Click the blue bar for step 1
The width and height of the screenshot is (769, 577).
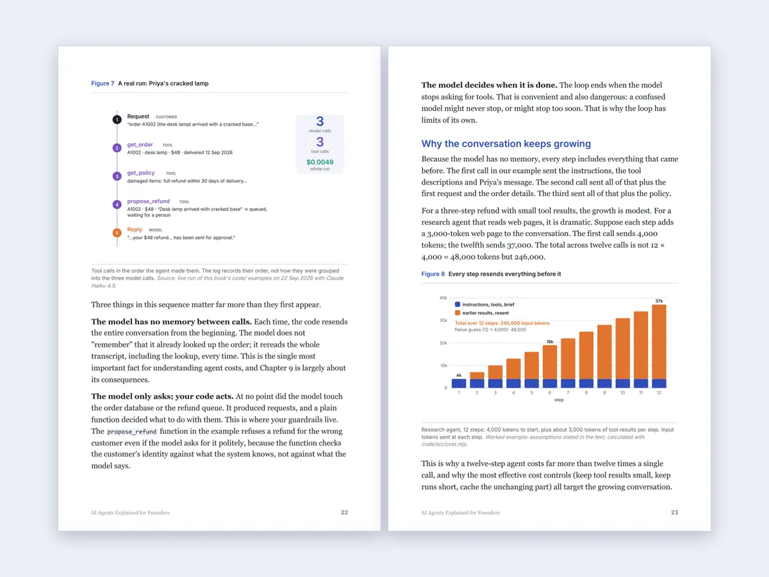(459, 383)
